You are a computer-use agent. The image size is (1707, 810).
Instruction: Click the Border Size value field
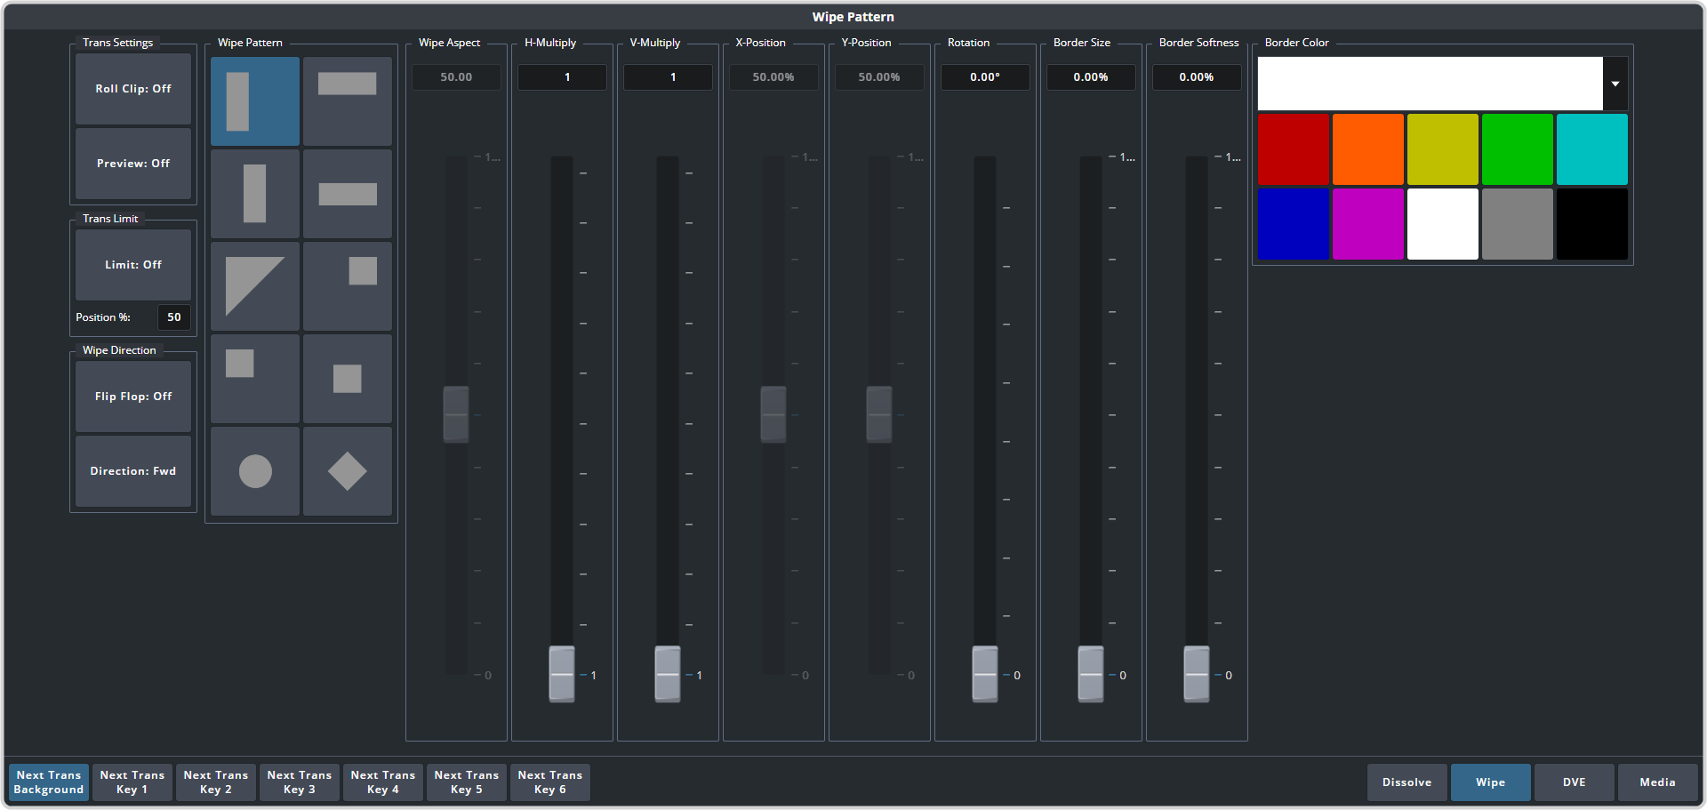coord(1091,77)
